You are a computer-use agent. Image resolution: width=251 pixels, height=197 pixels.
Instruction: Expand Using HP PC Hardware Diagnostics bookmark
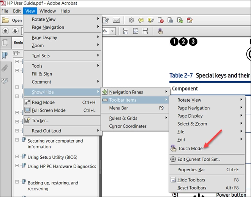pos(17,165)
